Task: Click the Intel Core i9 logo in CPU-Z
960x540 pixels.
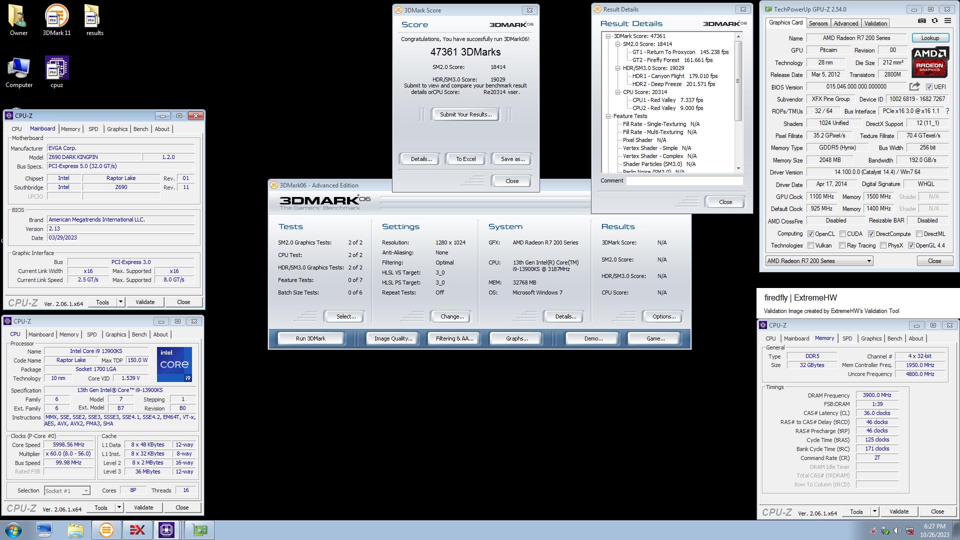Action: (x=174, y=364)
